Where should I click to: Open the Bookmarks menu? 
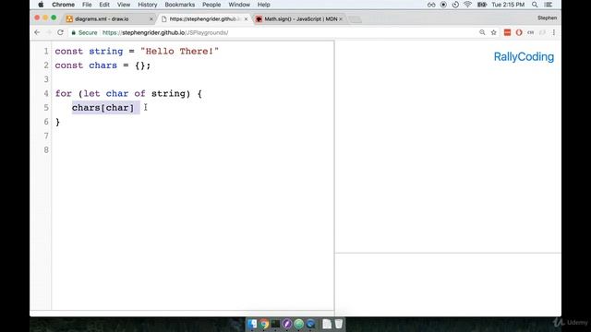(x=180, y=5)
